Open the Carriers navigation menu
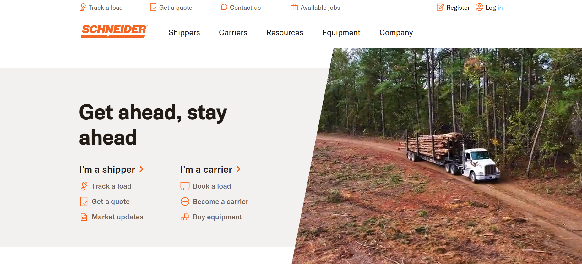582x264 pixels. tap(233, 33)
